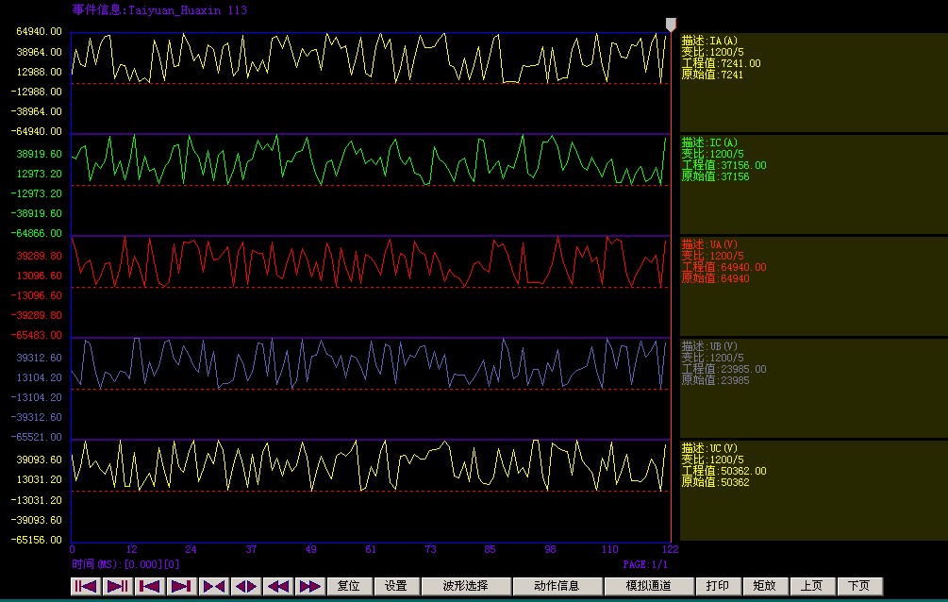The height and width of the screenshot is (602, 948).
Task: Click the 矩放 zoom button
Action: coord(765,586)
